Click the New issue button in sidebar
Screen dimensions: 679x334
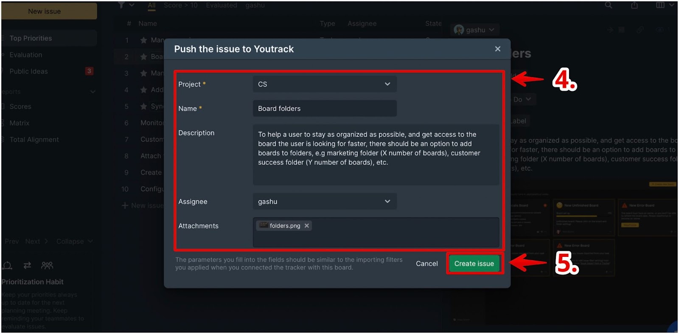click(49, 11)
